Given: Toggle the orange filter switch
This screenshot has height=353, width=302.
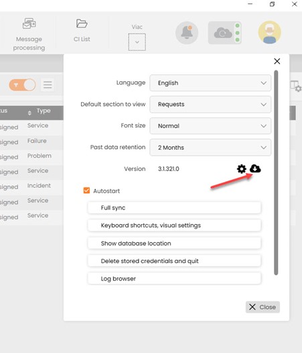Looking at the screenshot, I should click(22, 85).
